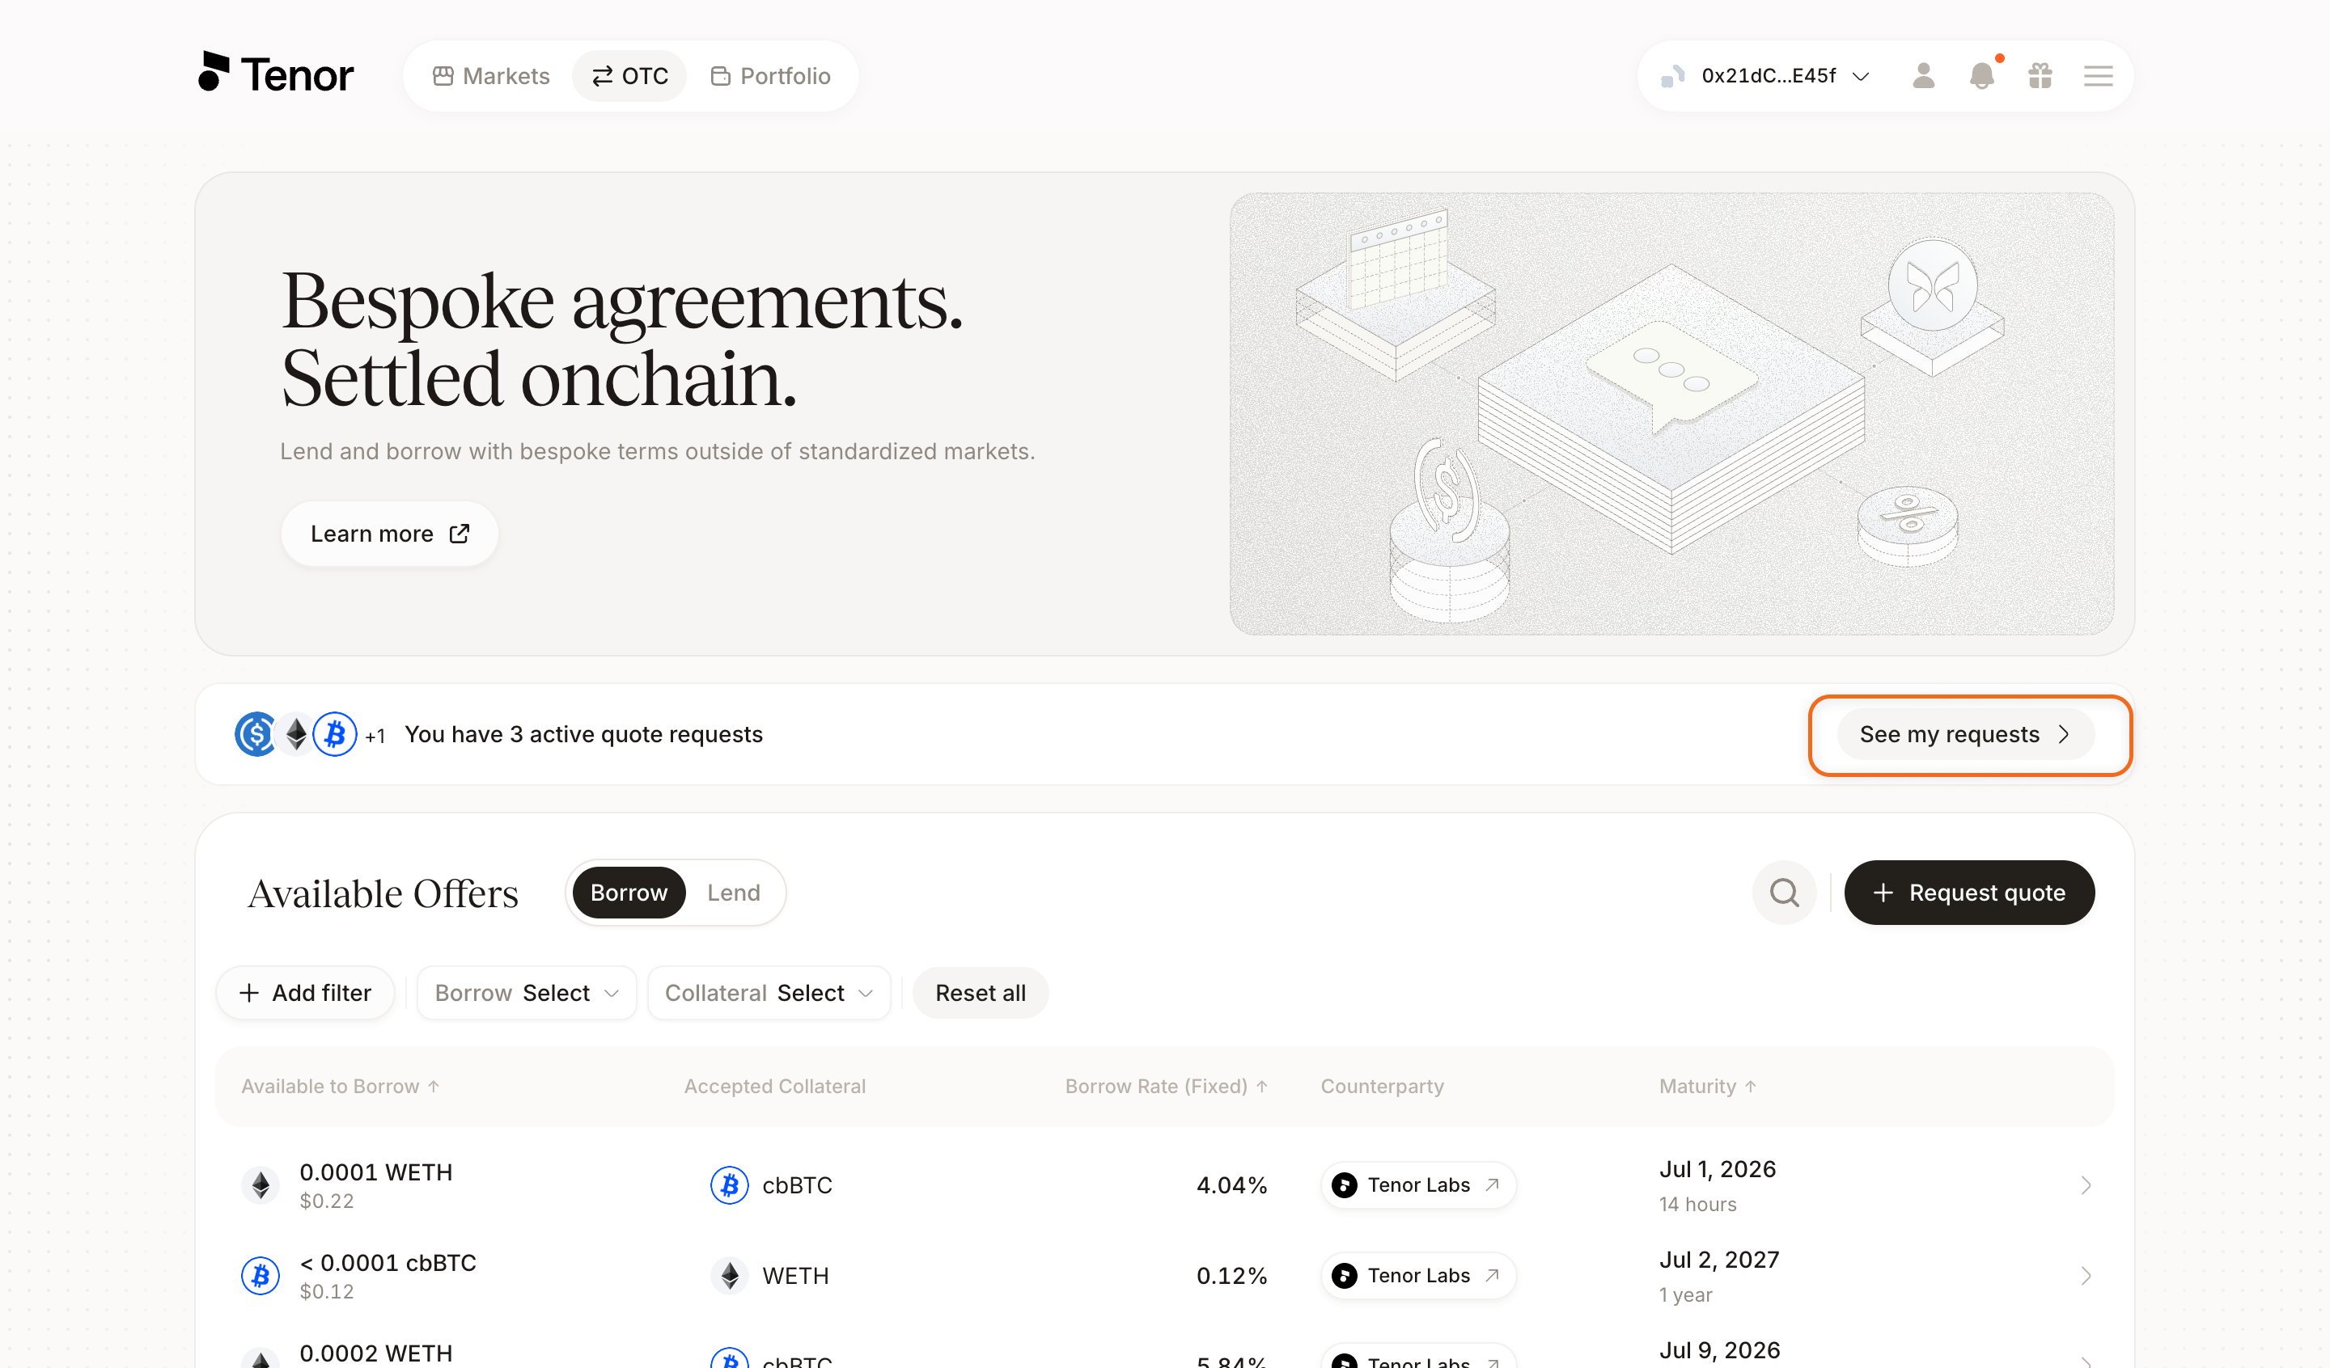
Task: Expand the wallet 0x21dC...E45f dropdown
Action: click(1764, 76)
